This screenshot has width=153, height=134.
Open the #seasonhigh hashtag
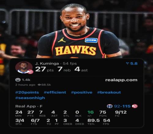(30, 98)
